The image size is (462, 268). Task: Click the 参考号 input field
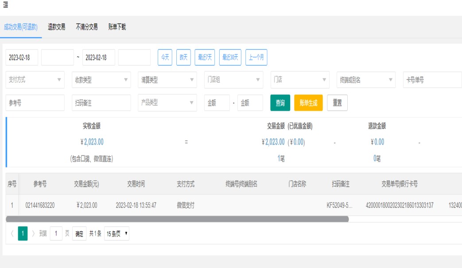35,103
